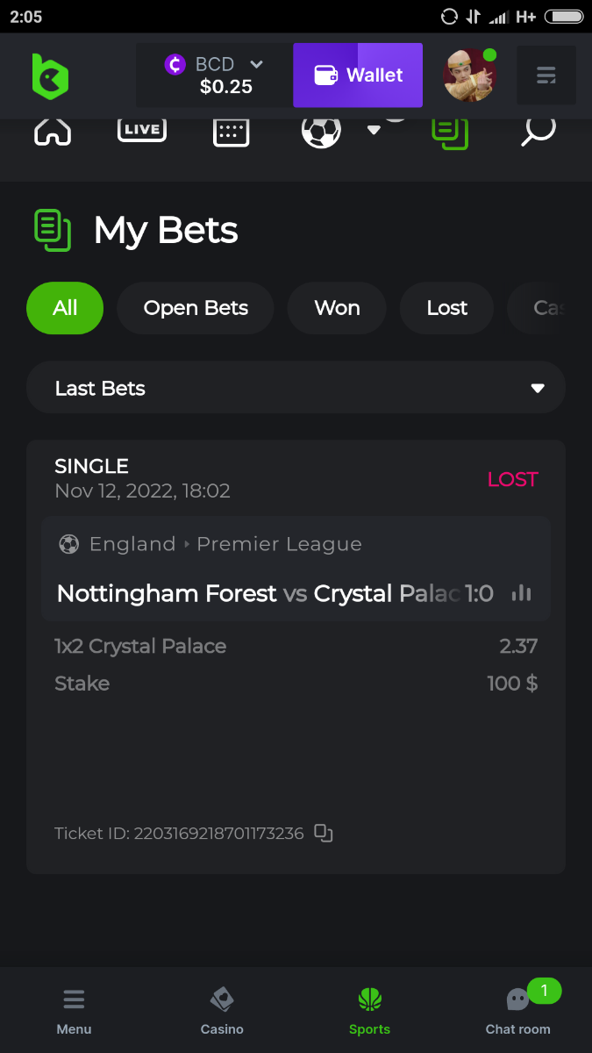Copy the Ticket ID with copy icon
This screenshot has width=592, height=1053.
324,834
